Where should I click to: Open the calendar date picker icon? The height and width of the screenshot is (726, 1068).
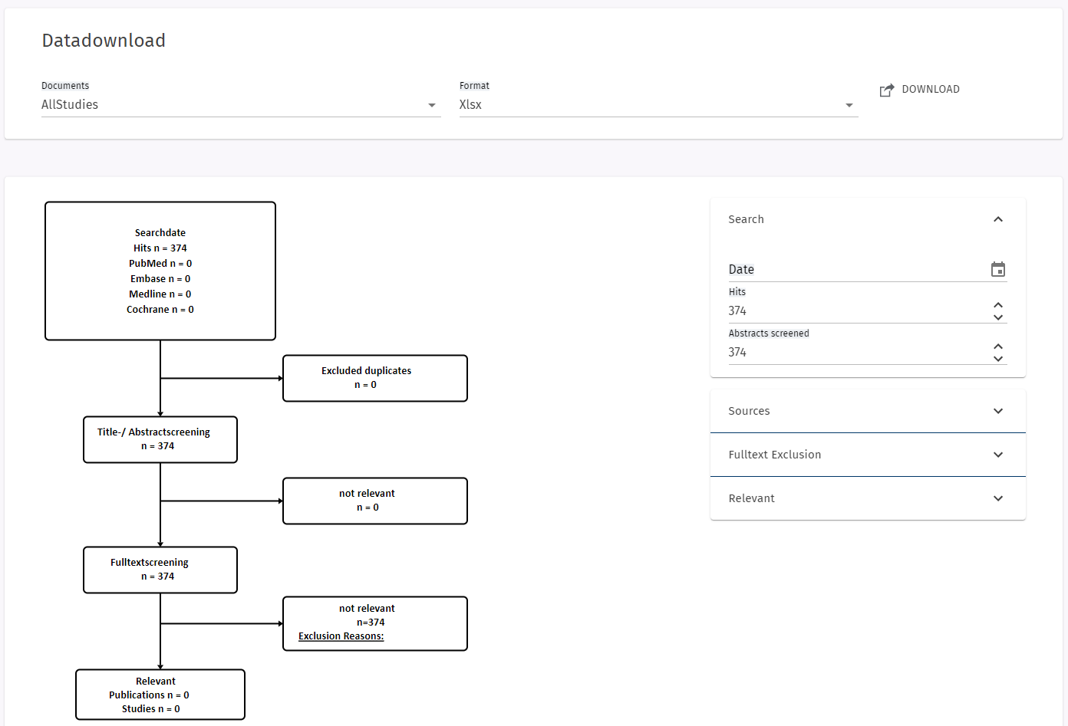click(x=997, y=269)
